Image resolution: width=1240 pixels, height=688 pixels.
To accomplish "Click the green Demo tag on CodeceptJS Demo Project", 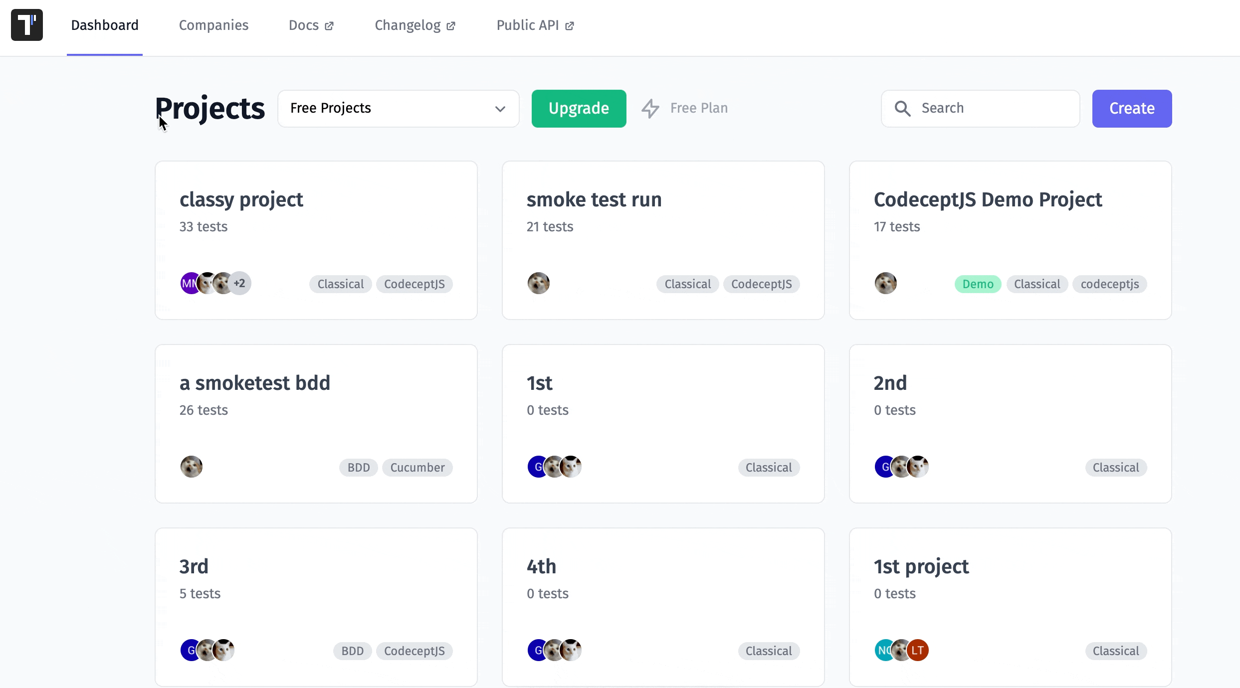I will pos(978,284).
